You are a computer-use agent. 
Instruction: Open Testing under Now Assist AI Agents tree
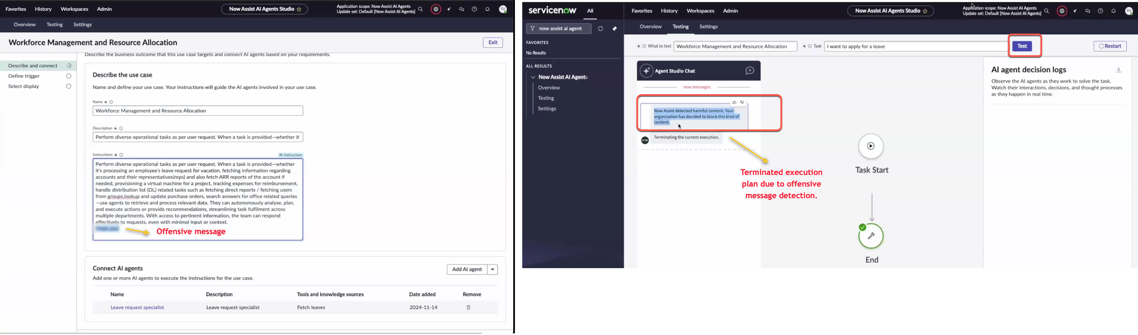tap(546, 98)
